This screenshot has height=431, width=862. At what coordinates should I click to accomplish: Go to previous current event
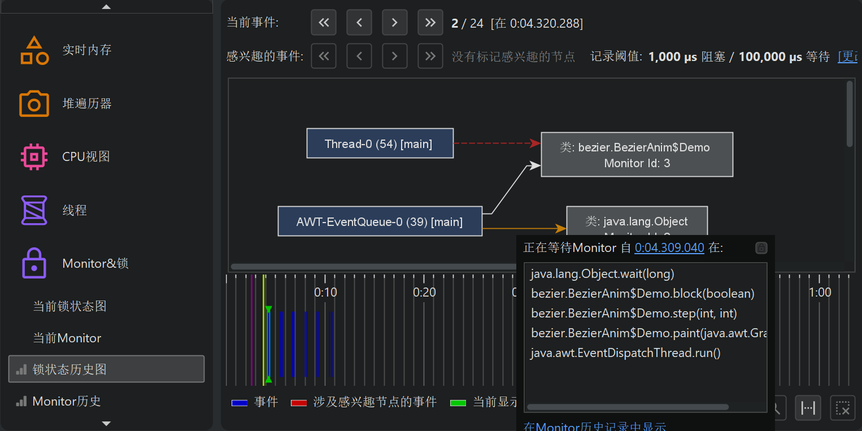click(359, 23)
